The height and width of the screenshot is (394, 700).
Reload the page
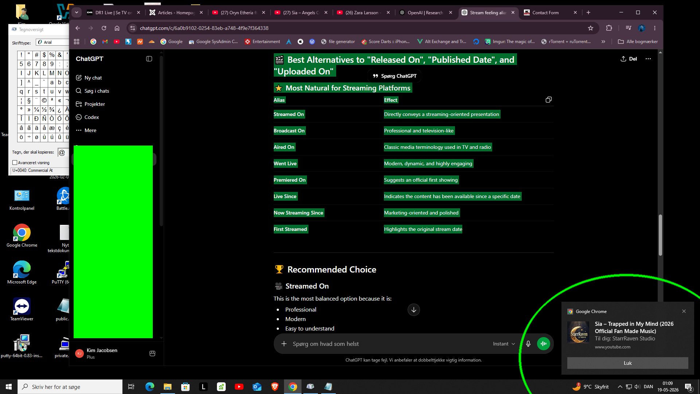(104, 28)
